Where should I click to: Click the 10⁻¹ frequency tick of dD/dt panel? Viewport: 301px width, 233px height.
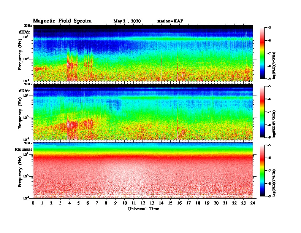click(26, 139)
